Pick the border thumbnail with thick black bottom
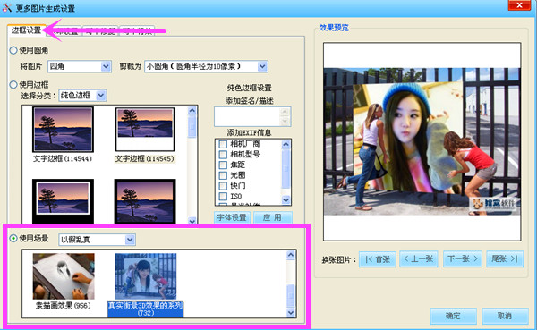 click(x=63, y=201)
